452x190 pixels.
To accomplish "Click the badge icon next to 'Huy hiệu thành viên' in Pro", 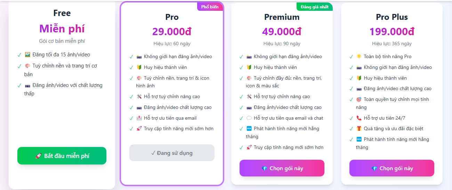I will click(139, 67).
